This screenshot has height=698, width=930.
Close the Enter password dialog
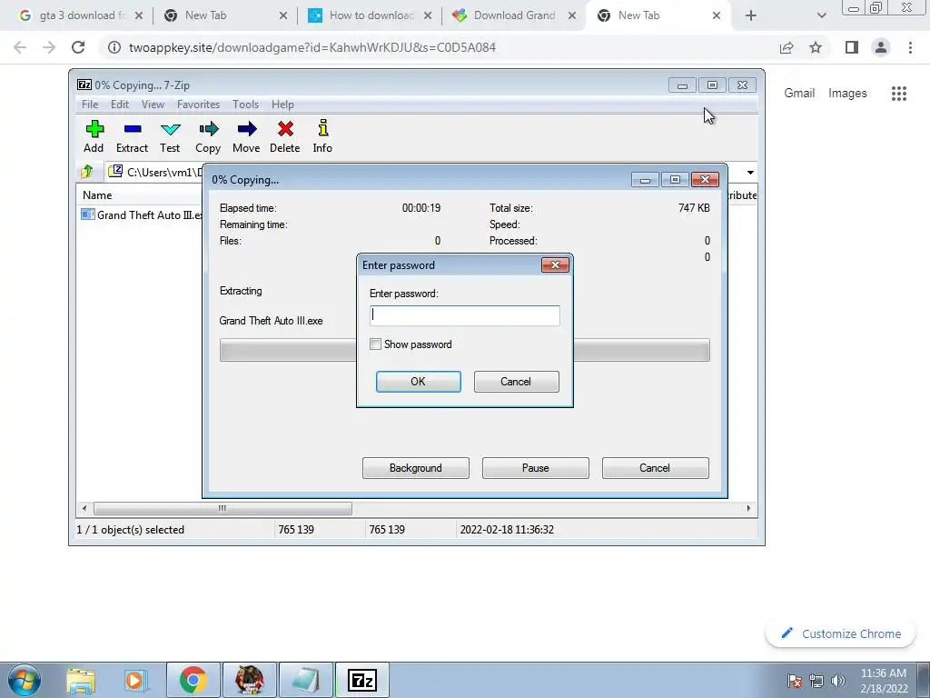(x=555, y=264)
